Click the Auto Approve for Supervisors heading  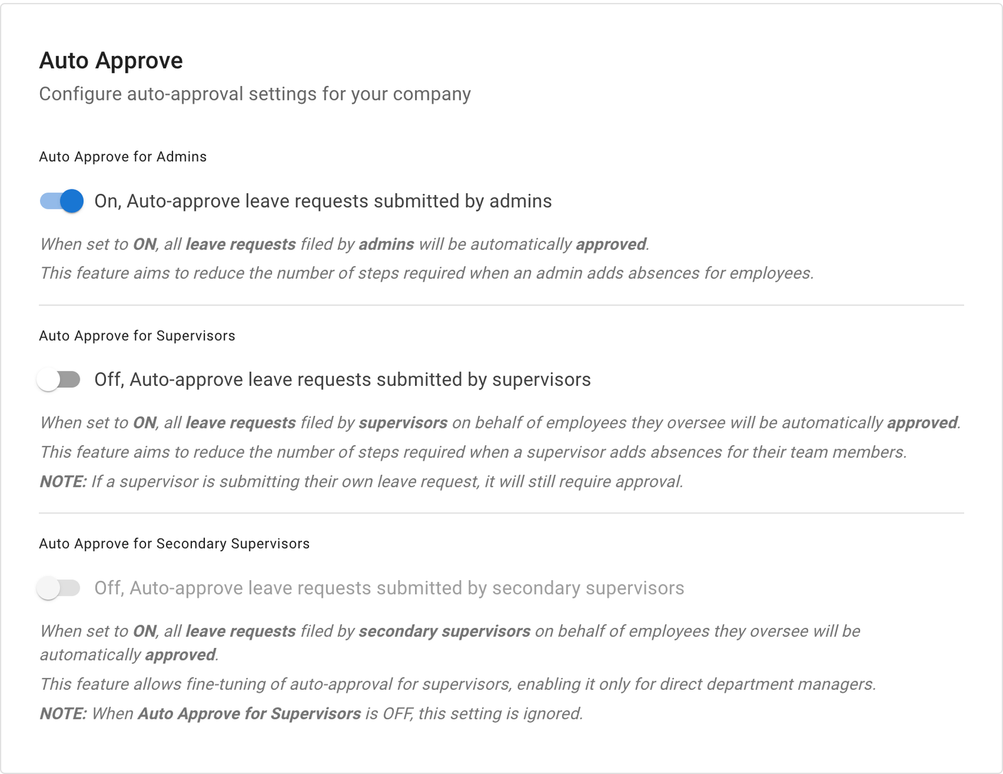coord(137,336)
